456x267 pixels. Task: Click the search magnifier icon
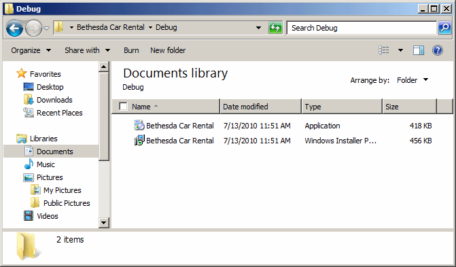pos(444,28)
